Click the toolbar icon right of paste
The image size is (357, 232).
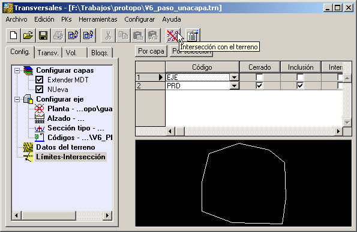point(153,35)
